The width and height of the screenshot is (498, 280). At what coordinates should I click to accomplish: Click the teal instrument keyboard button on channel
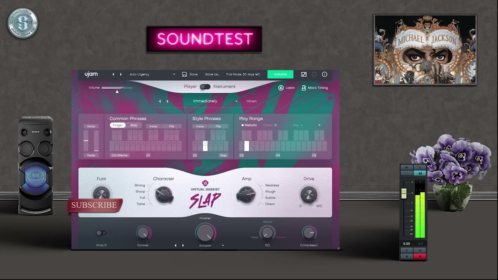point(420,173)
